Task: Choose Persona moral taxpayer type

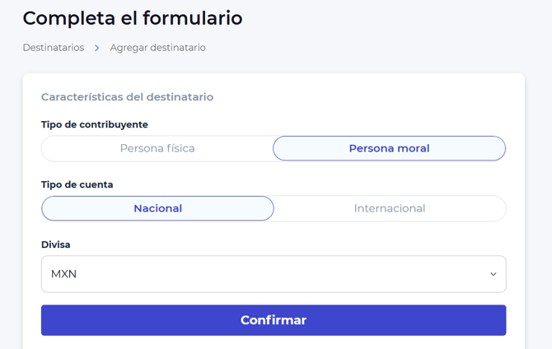Action: [389, 148]
